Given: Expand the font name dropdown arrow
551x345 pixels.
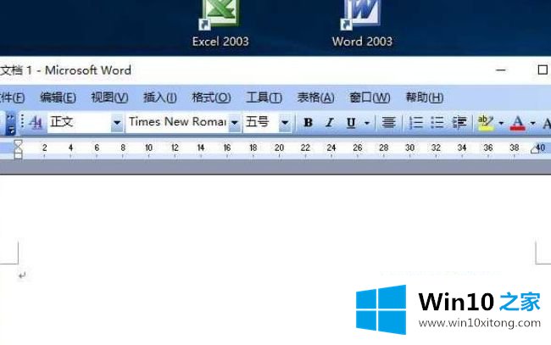Looking at the screenshot, I should pyautogui.click(x=235, y=123).
